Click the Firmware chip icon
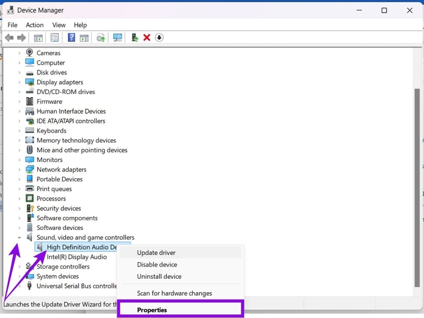Image resolution: width=424 pixels, height=318 pixels. pos(30,101)
